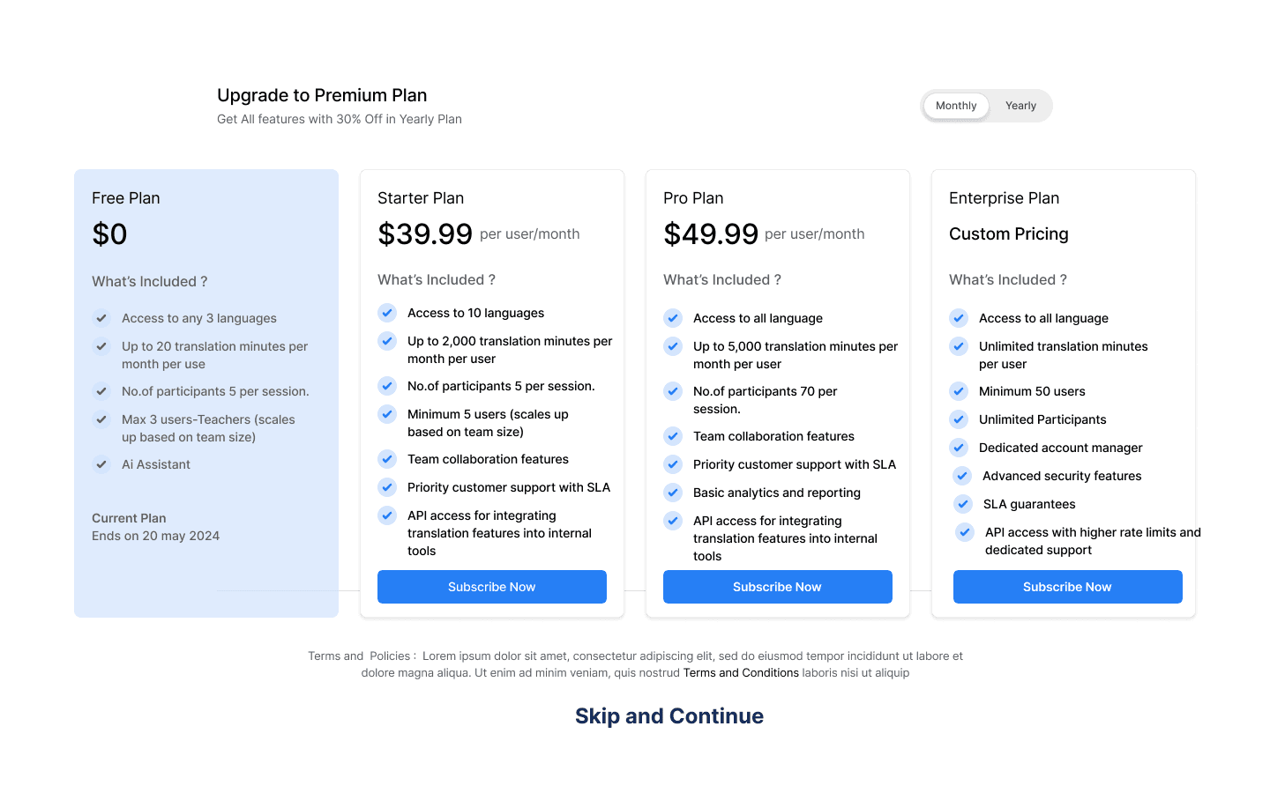This screenshot has height=793, width=1270.
Task: Select the Free Plan card title
Action: click(126, 198)
